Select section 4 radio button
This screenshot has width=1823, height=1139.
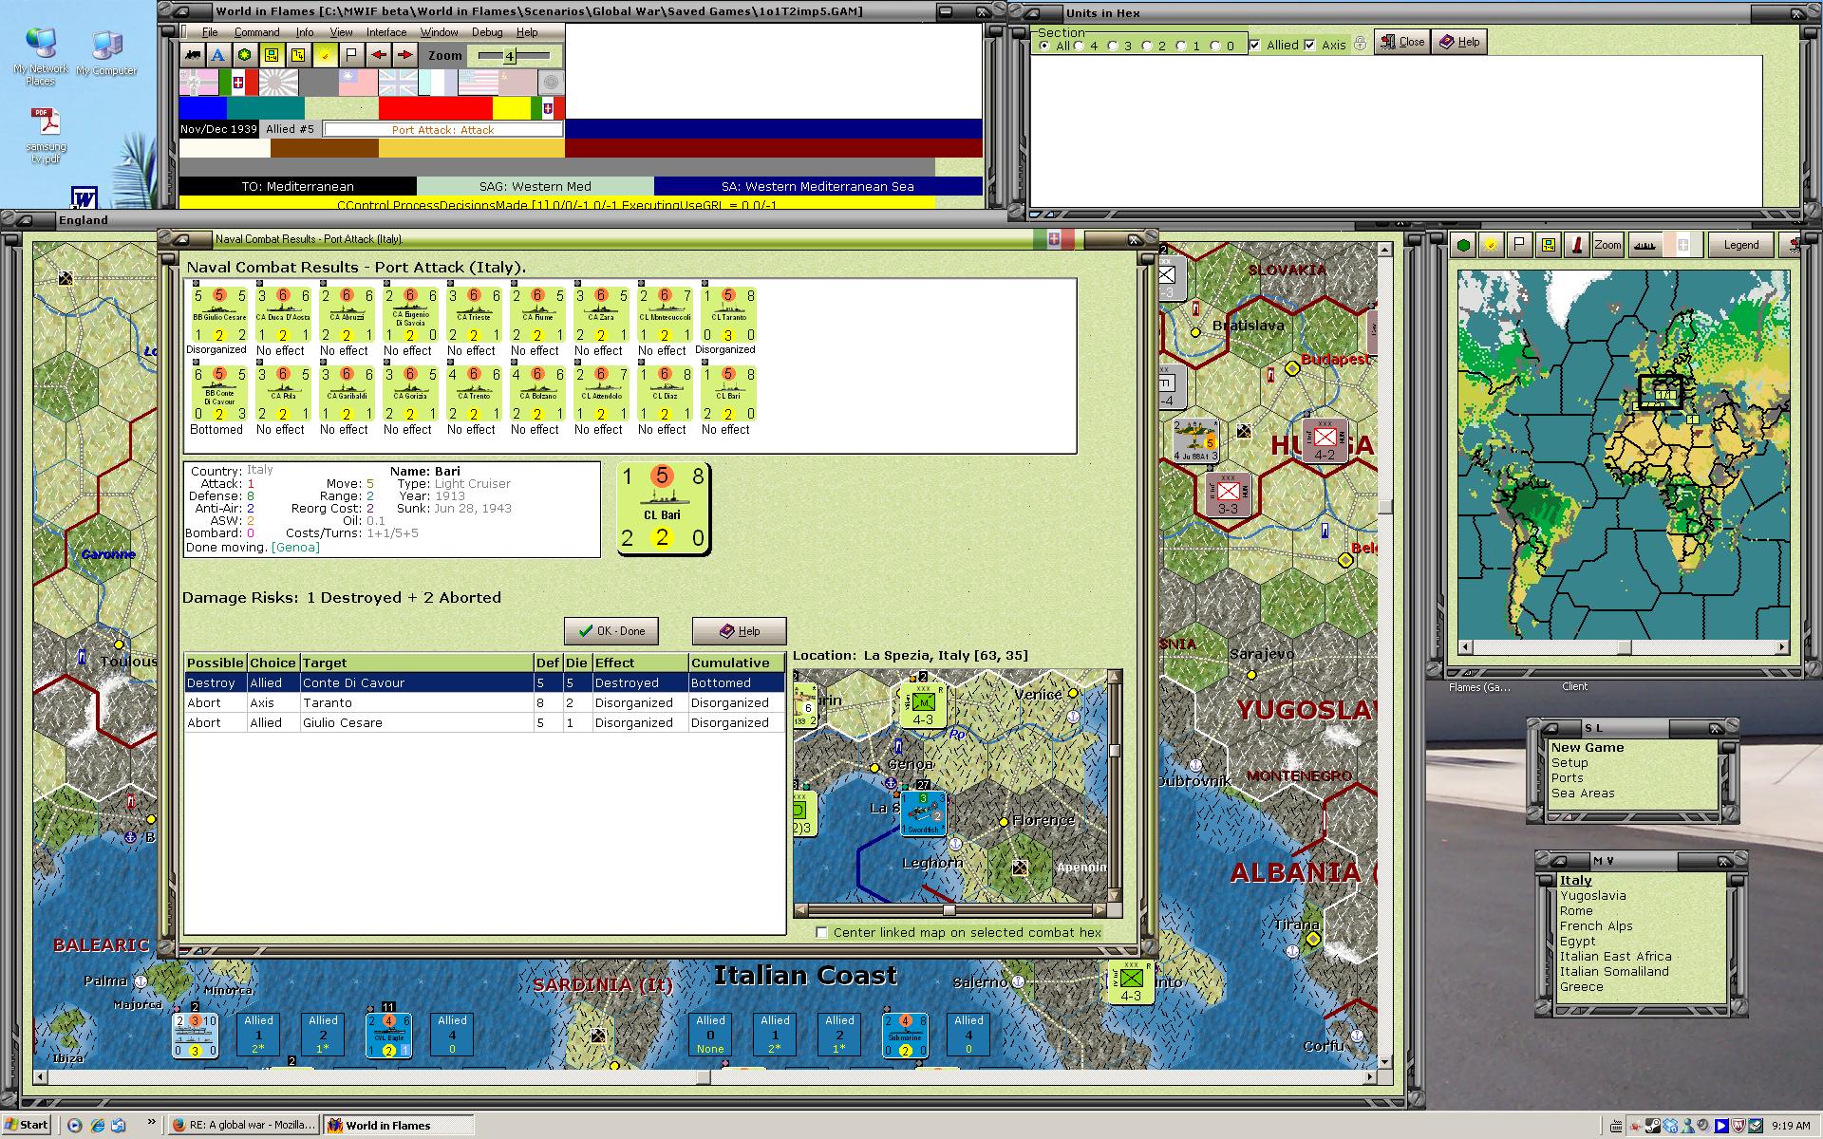click(1079, 46)
